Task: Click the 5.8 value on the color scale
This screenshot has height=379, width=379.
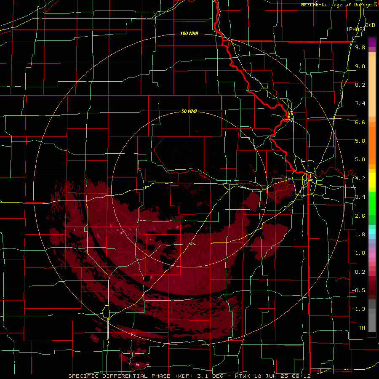Action: [360, 141]
